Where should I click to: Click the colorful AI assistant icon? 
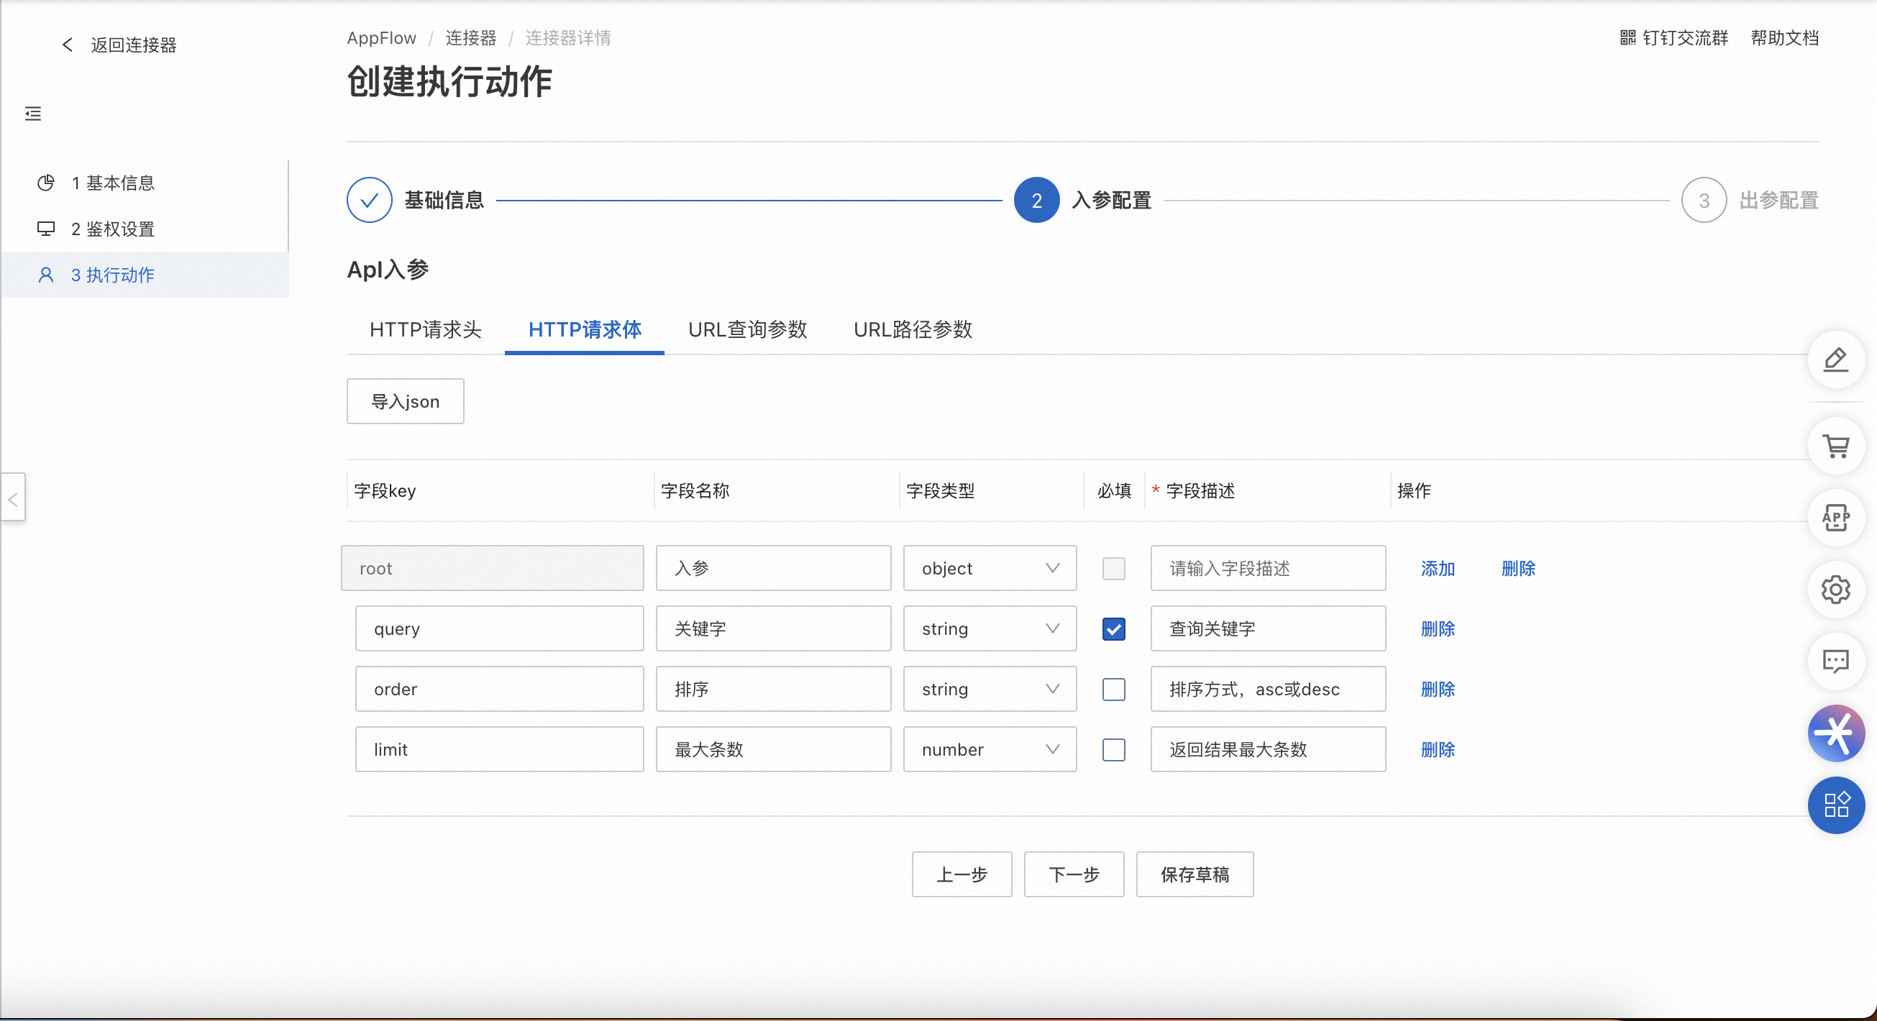click(x=1837, y=733)
